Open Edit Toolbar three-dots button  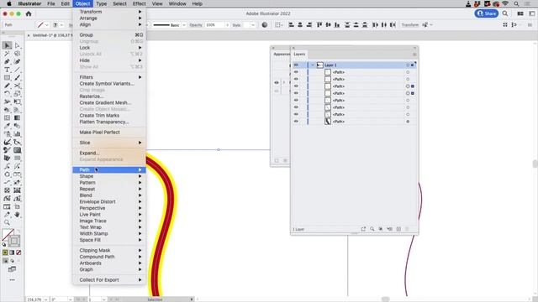pyautogui.click(x=12, y=279)
